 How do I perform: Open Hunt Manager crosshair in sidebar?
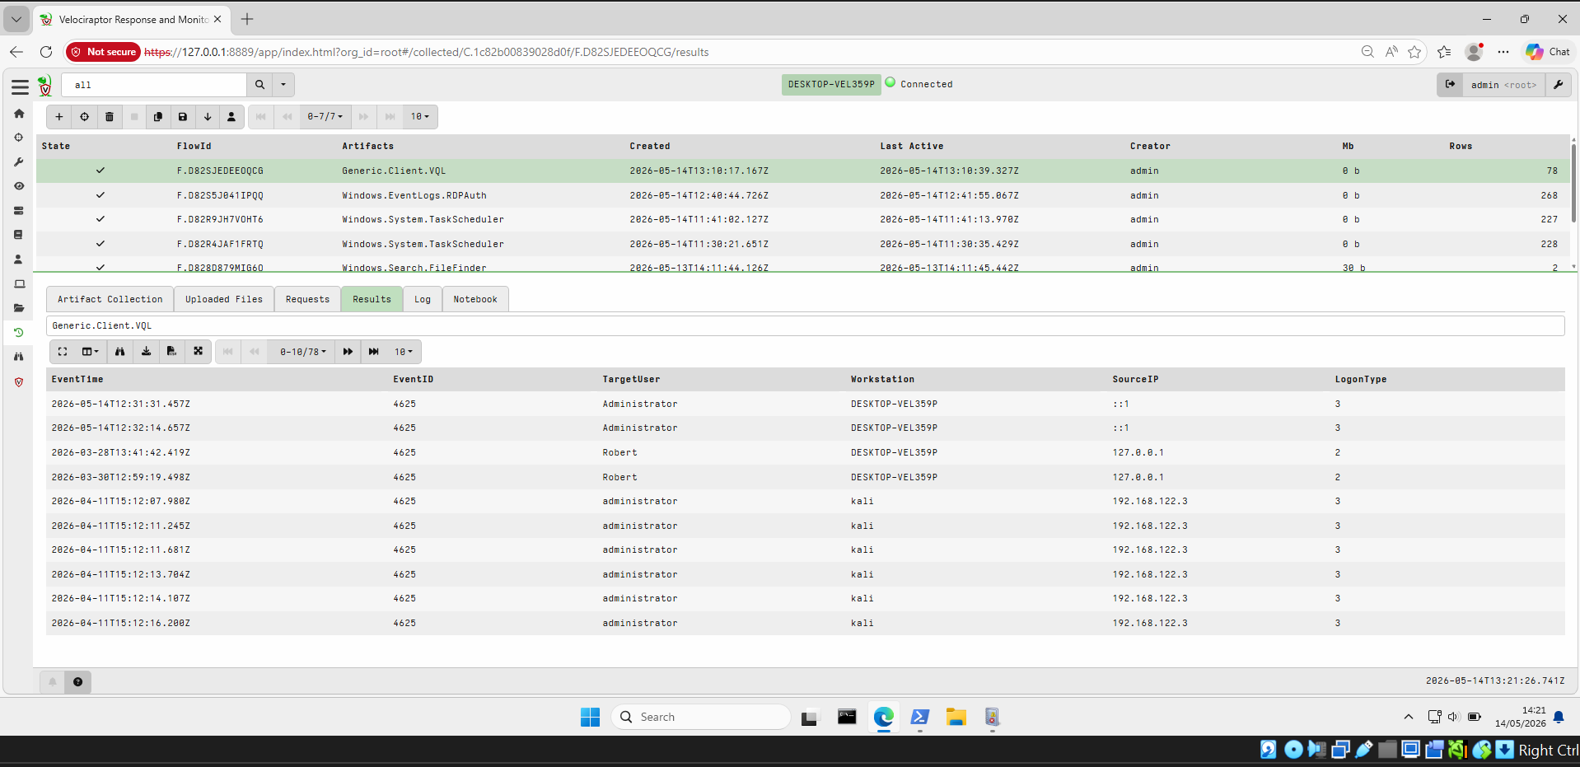tap(19, 138)
